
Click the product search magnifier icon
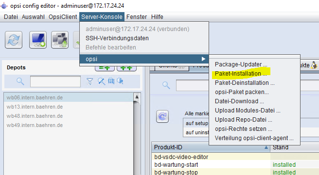tap(166, 85)
